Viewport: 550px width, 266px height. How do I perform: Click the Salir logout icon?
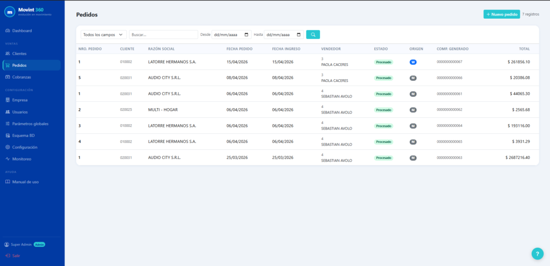click(x=7, y=256)
